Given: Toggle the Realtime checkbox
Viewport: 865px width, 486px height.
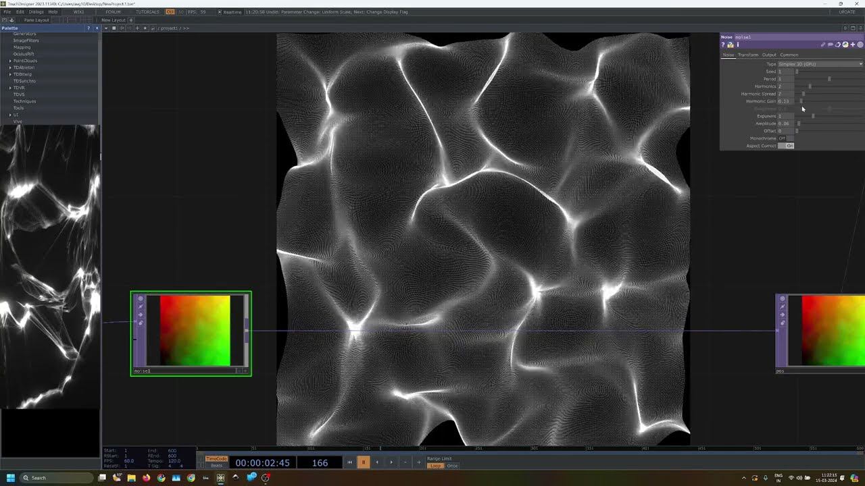Looking at the screenshot, I should pyautogui.click(x=220, y=12).
